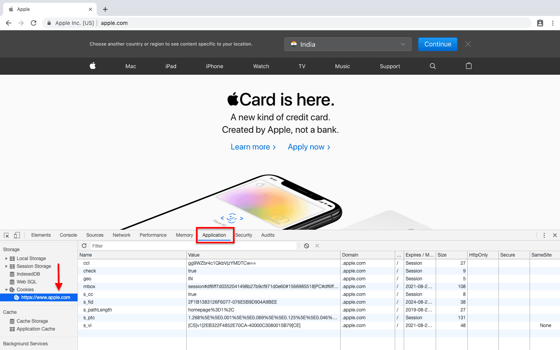Switch to the Memory tab
The width and height of the screenshot is (560, 350).
click(184, 235)
